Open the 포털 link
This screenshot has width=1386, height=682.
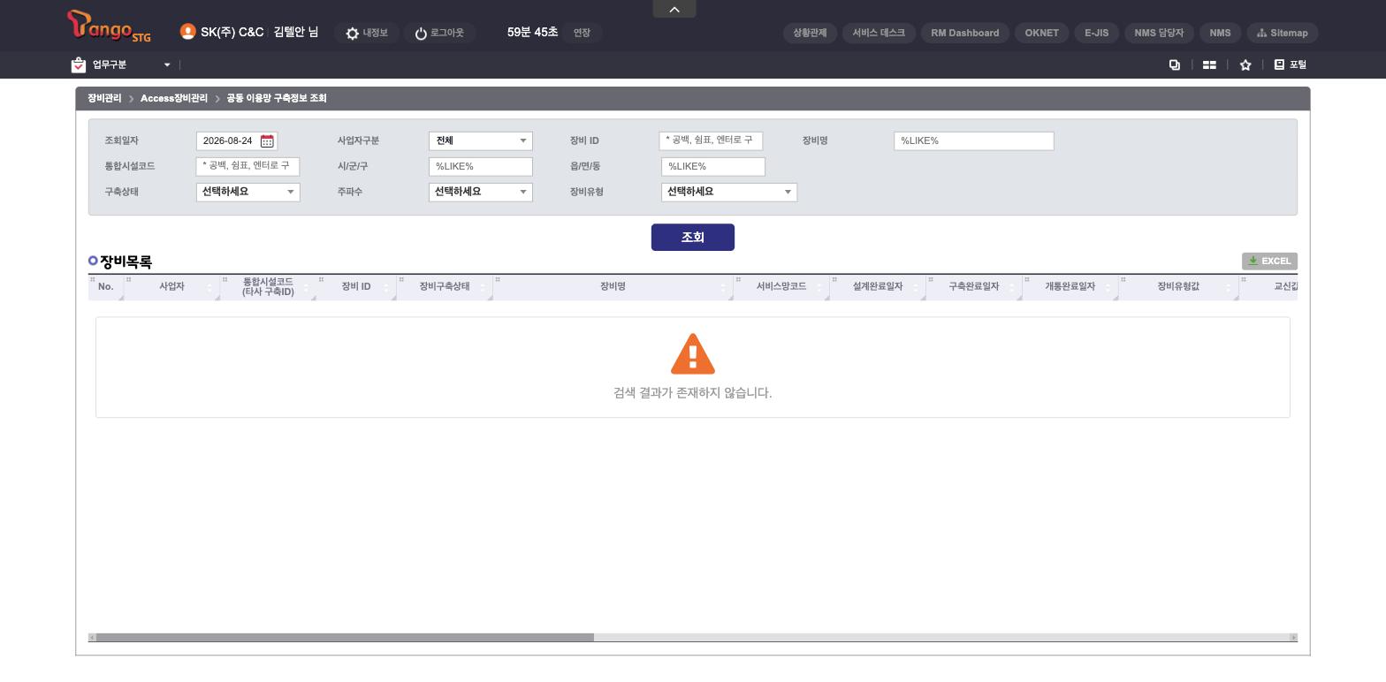pyautogui.click(x=1291, y=64)
